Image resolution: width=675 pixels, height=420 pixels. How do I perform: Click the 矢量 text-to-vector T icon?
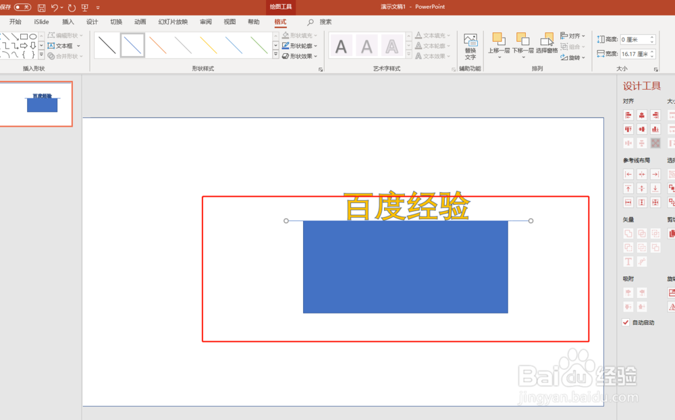pos(628,262)
